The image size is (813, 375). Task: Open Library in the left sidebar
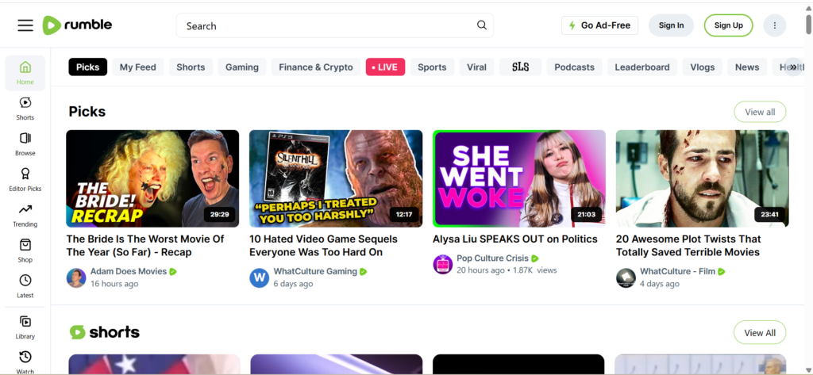[x=25, y=326]
